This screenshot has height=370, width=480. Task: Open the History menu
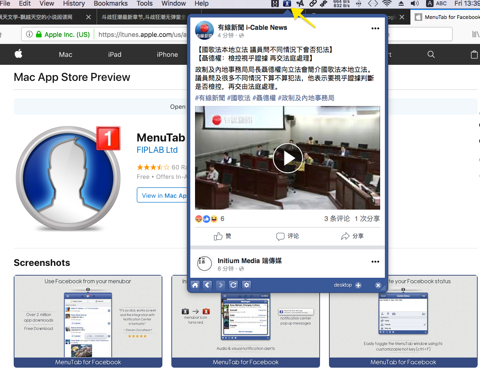(x=74, y=3)
